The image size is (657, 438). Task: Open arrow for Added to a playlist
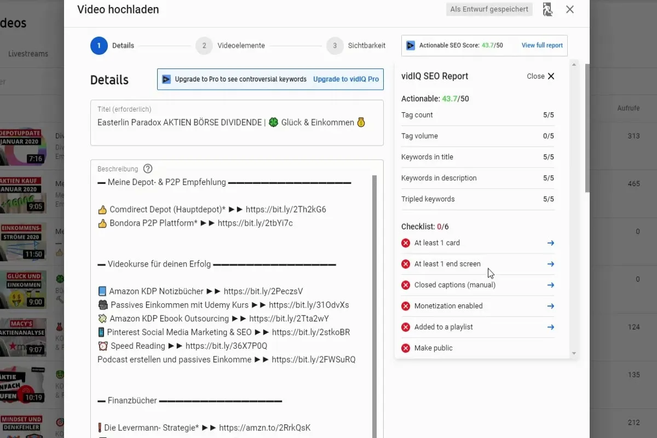(551, 327)
